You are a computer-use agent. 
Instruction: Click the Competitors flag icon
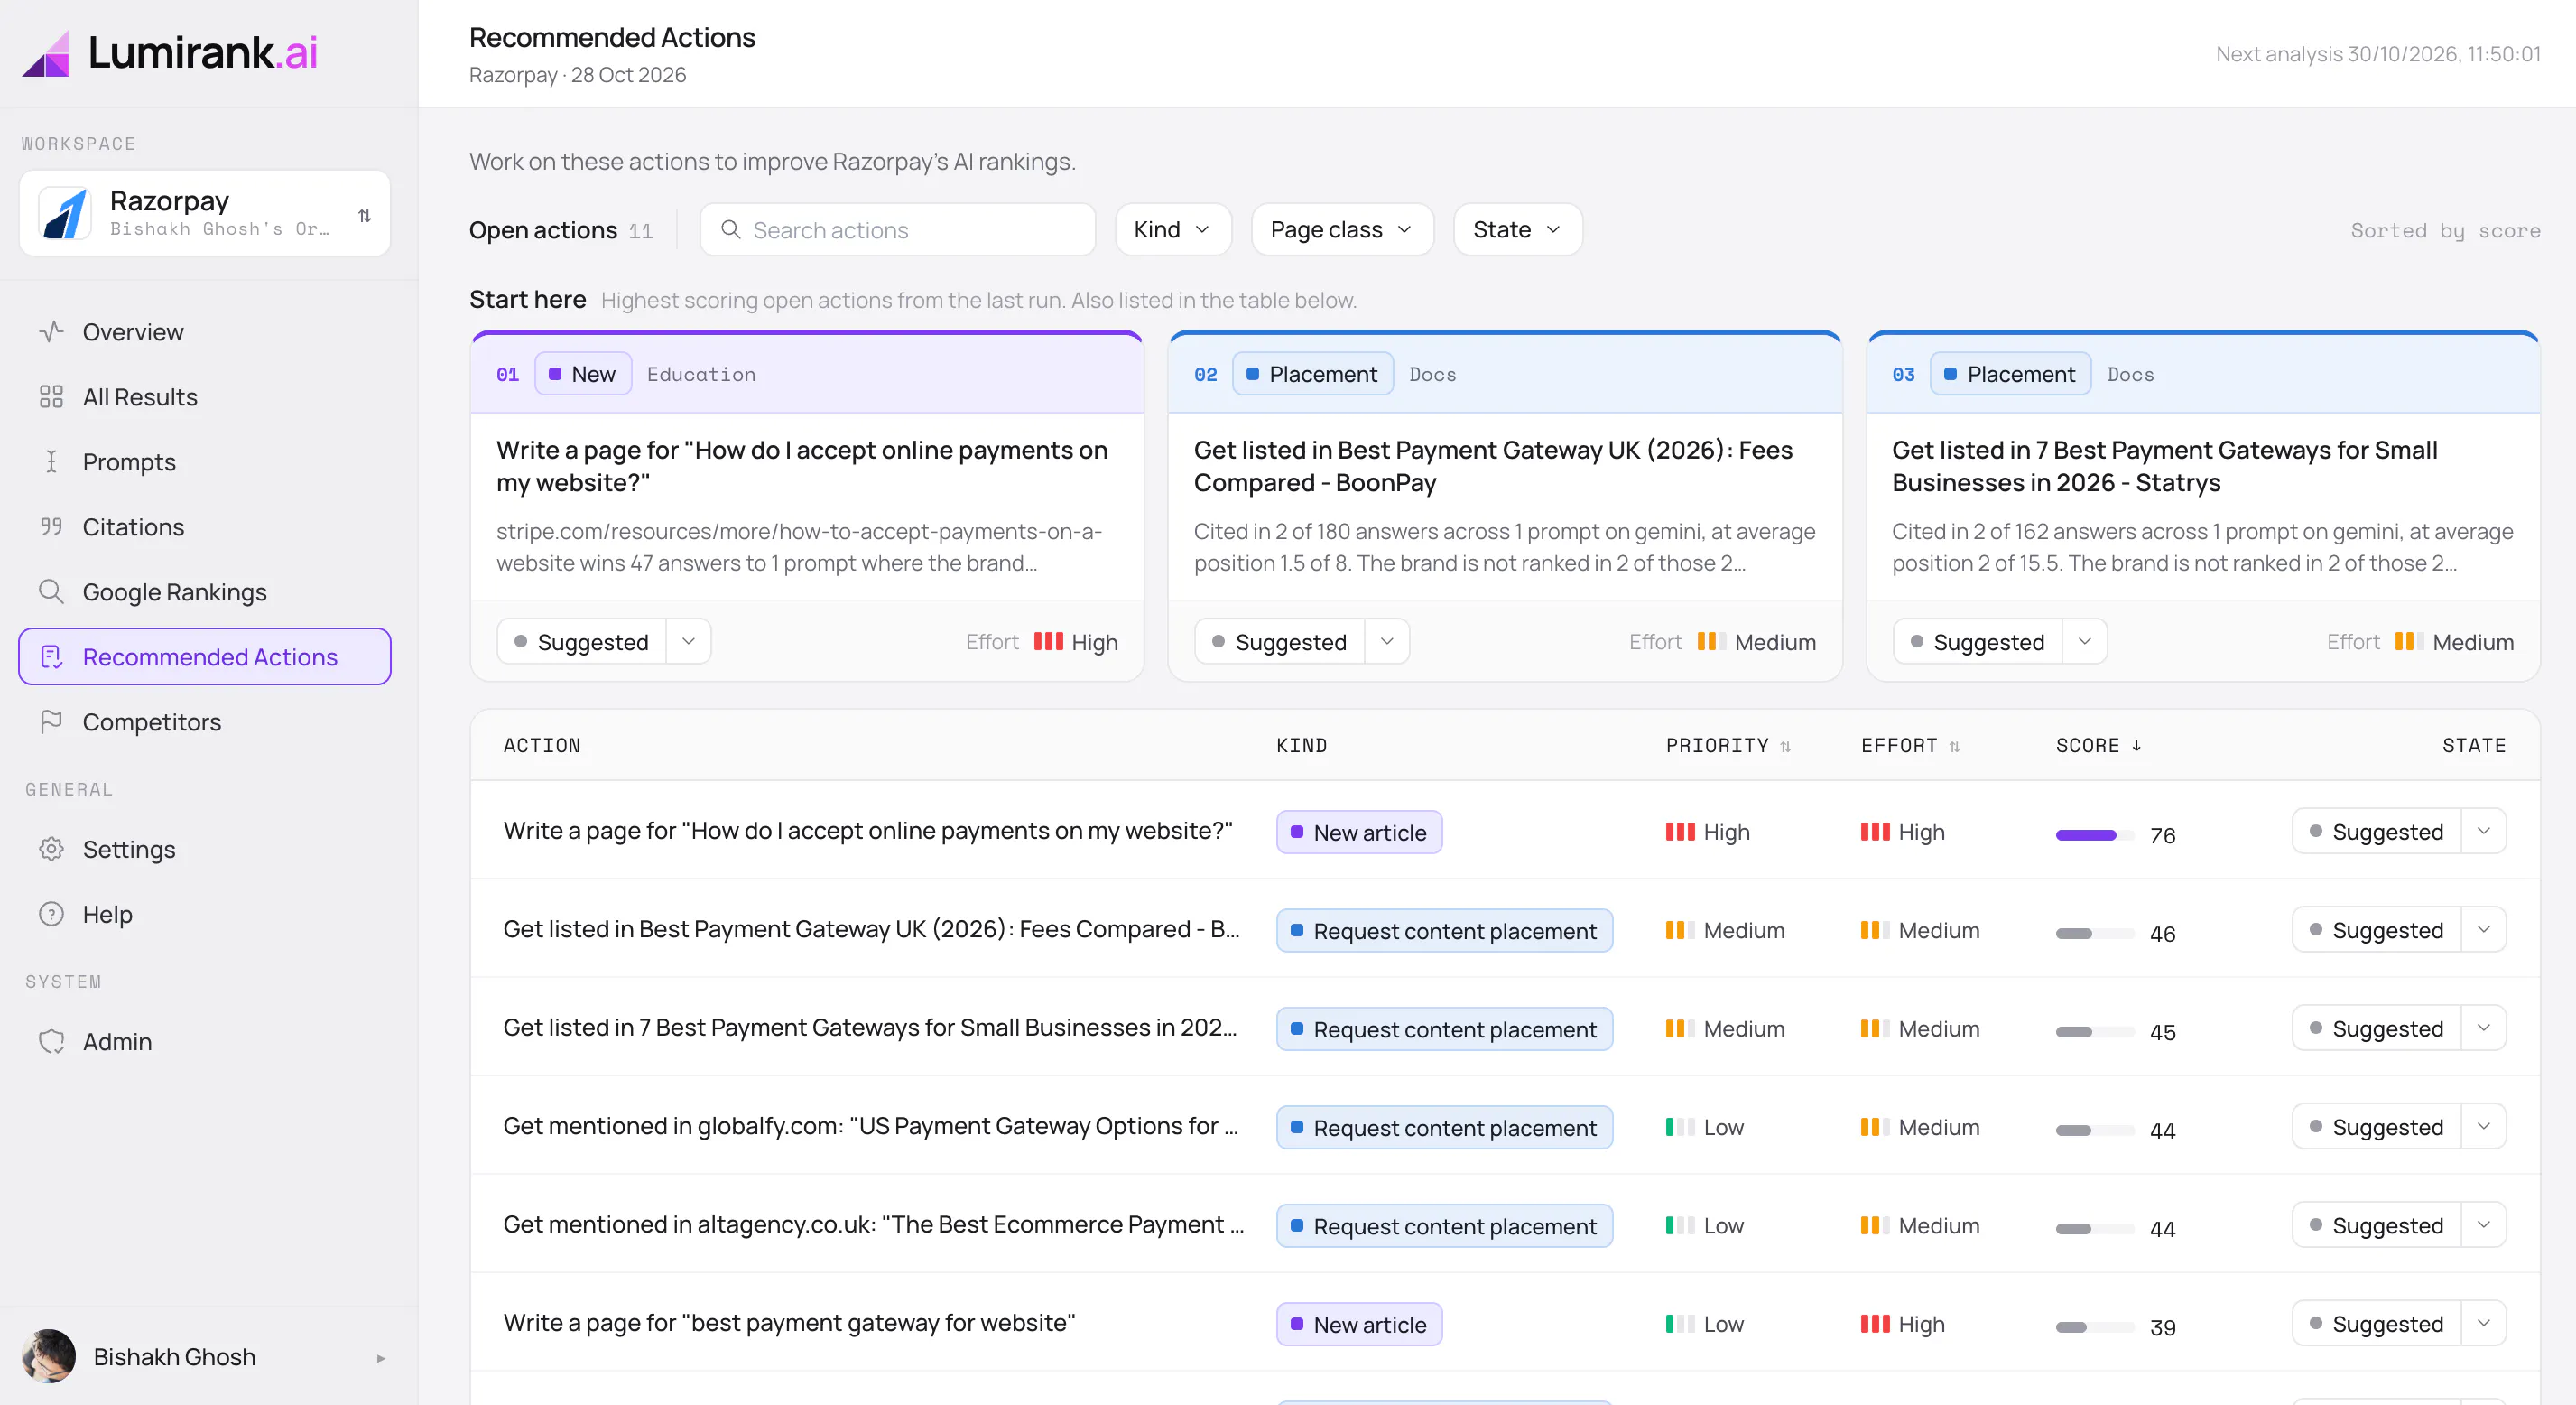click(51, 721)
